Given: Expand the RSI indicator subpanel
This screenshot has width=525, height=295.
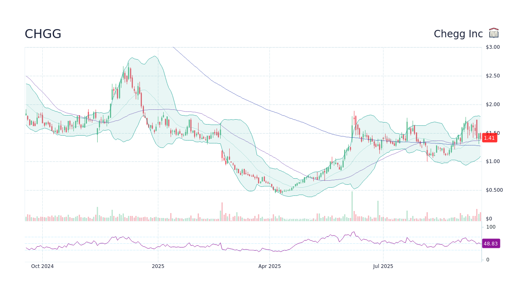Looking at the screenshot, I should 246,244.
